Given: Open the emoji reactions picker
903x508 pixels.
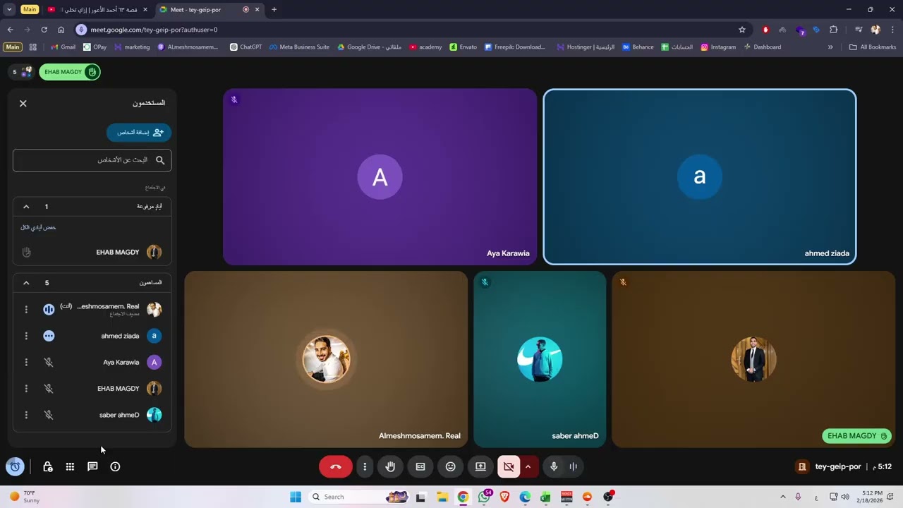Looking at the screenshot, I should tap(451, 466).
